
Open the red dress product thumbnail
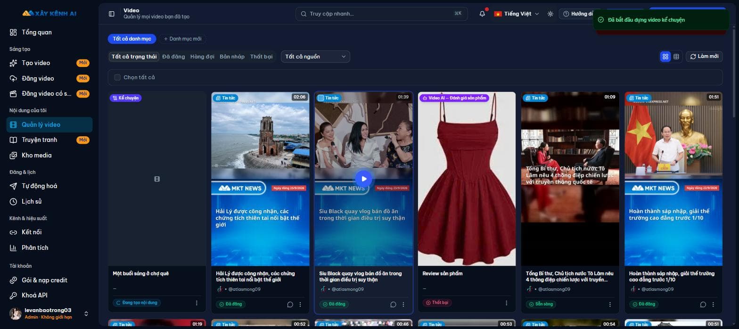click(x=467, y=179)
